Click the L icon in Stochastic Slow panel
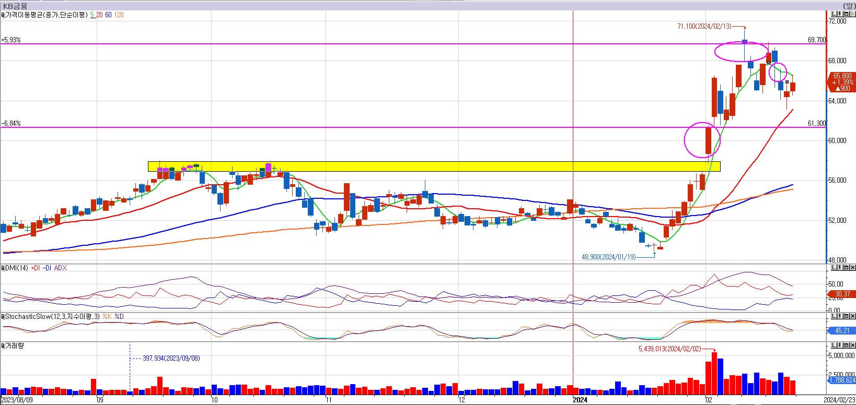The height and width of the screenshot is (405, 856). pyautogui.click(x=834, y=316)
